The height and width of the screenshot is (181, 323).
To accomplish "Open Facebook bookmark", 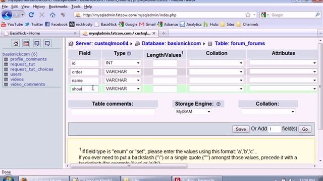I will point(56,24).
